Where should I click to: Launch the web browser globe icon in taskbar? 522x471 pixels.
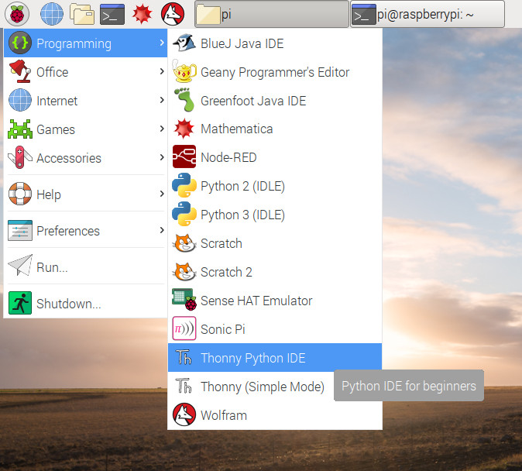[x=52, y=14]
